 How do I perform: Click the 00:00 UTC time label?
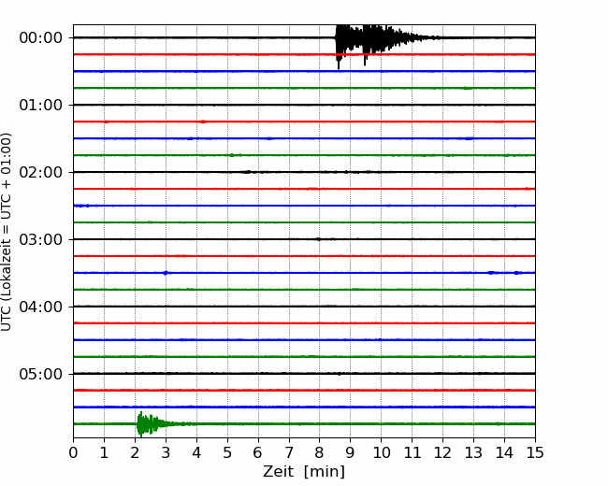41,38
